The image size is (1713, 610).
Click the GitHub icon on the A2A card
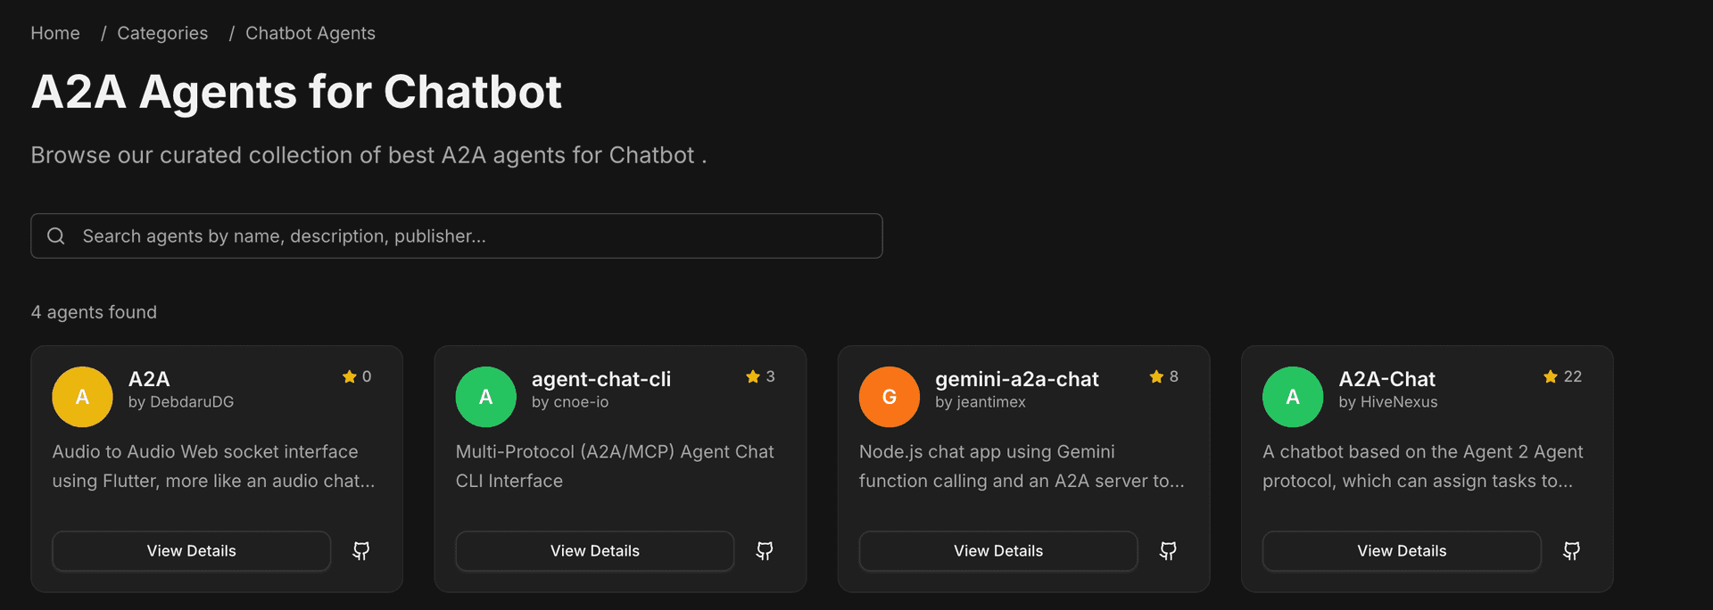point(360,550)
